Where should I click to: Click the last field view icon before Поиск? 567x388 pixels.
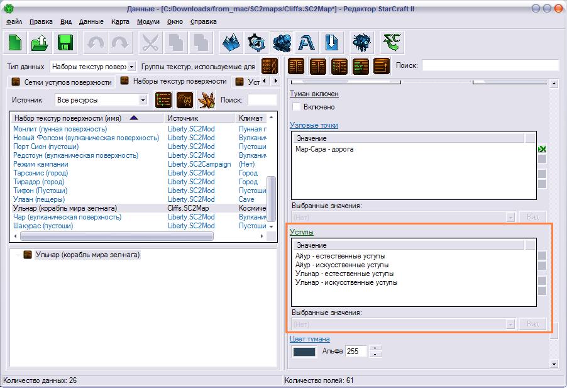[382, 66]
